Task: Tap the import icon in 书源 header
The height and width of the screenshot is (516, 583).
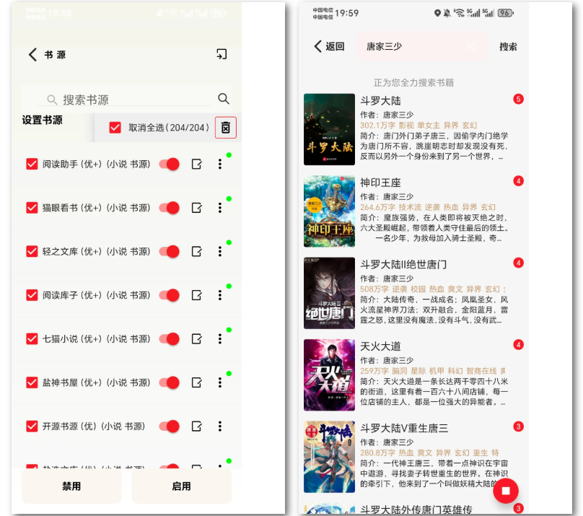Action: [222, 54]
